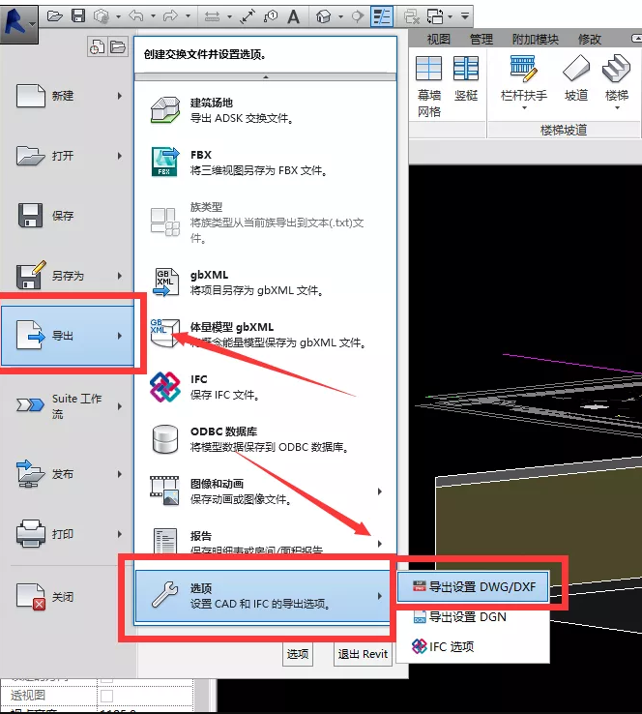
Task: Click the Undo arrow in quick access toolbar
Action: pos(136,16)
